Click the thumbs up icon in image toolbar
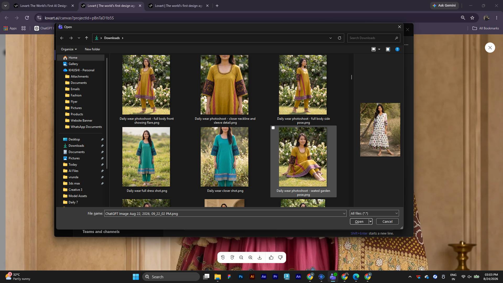The width and height of the screenshot is (503, 283). 271,258
